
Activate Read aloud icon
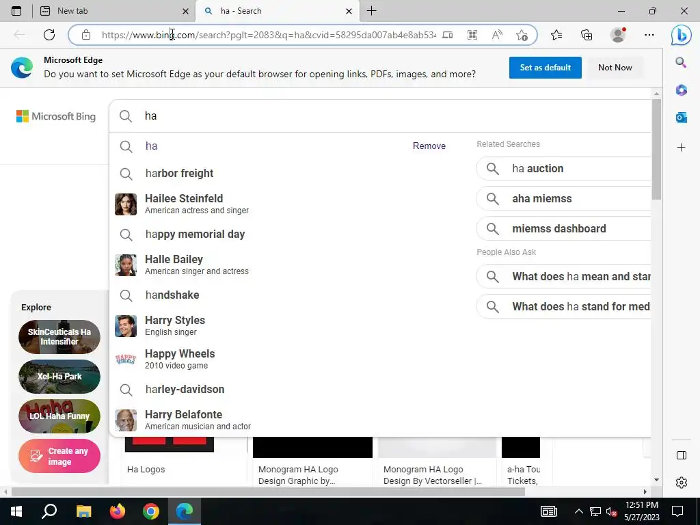point(497,35)
